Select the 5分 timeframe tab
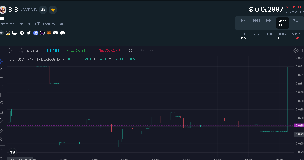 point(244,21)
